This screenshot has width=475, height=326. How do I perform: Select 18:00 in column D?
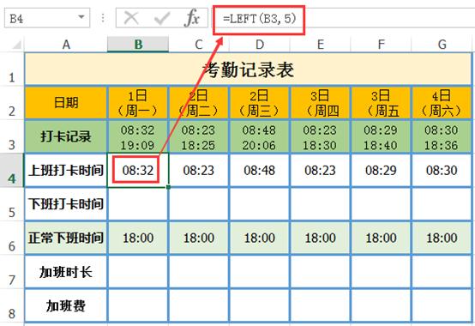(259, 238)
